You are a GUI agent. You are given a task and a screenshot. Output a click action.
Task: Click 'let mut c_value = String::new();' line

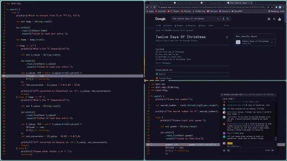pos(41,55)
